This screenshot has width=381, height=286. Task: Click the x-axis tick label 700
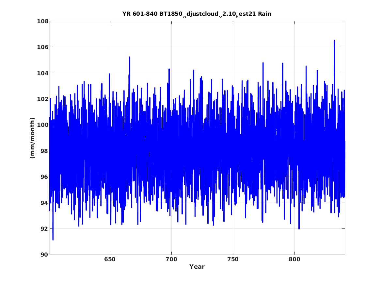[x=171, y=260]
